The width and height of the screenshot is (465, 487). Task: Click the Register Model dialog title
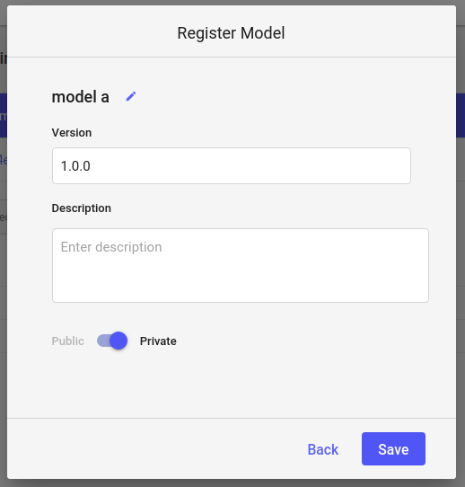pyautogui.click(x=231, y=33)
